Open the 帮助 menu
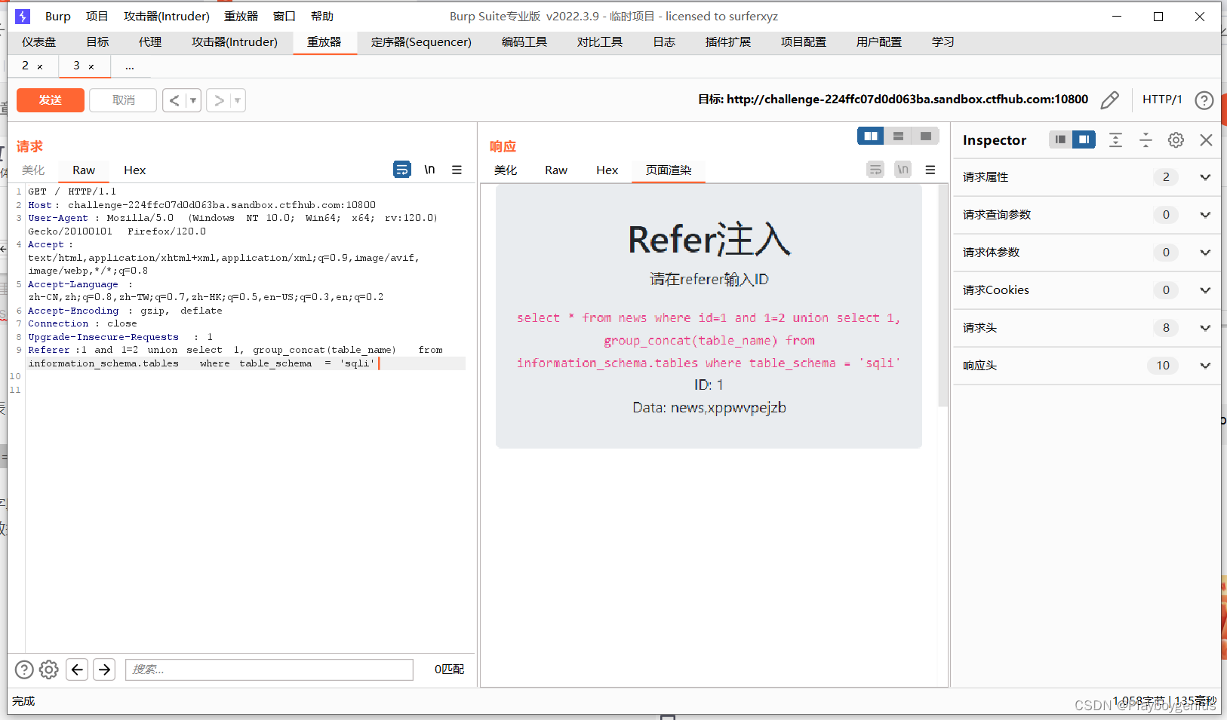The width and height of the screenshot is (1227, 720). point(321,16)
